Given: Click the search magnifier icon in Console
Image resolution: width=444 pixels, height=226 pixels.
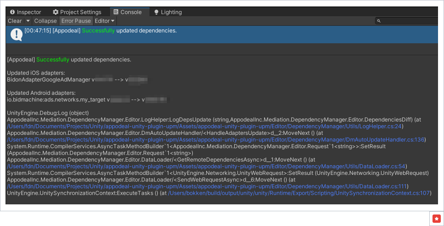Looking at the screenshot, I should pyautogui.click(x=379, y=21).
